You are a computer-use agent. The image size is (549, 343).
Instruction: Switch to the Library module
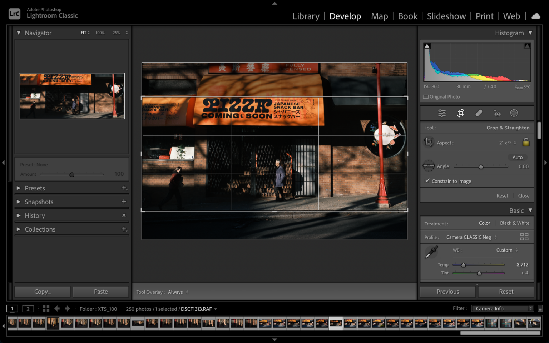(x=306, y=16)
